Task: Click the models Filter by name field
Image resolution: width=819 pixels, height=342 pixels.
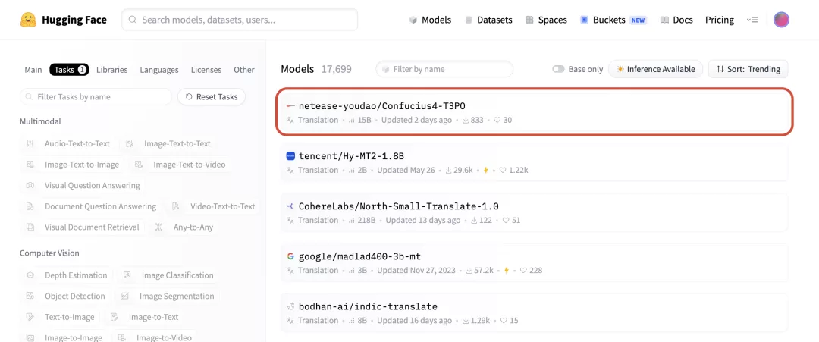Action: coord(444,69)
